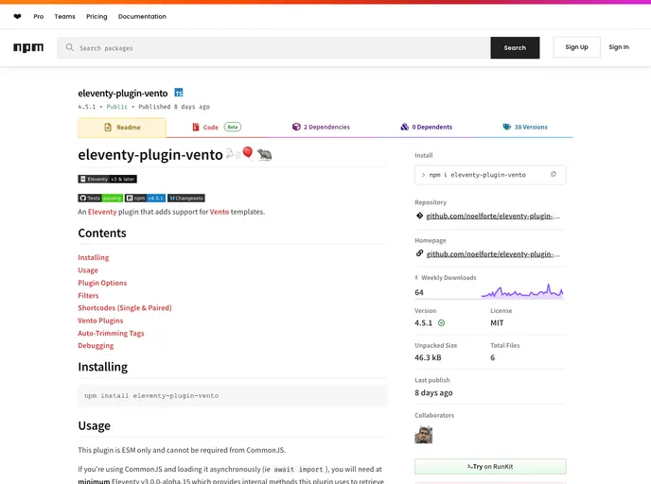The width and height of the screenshot is (651, 484).
Task: Click the TypeScript badge next to package name
Action: click(x=179, y=93)
